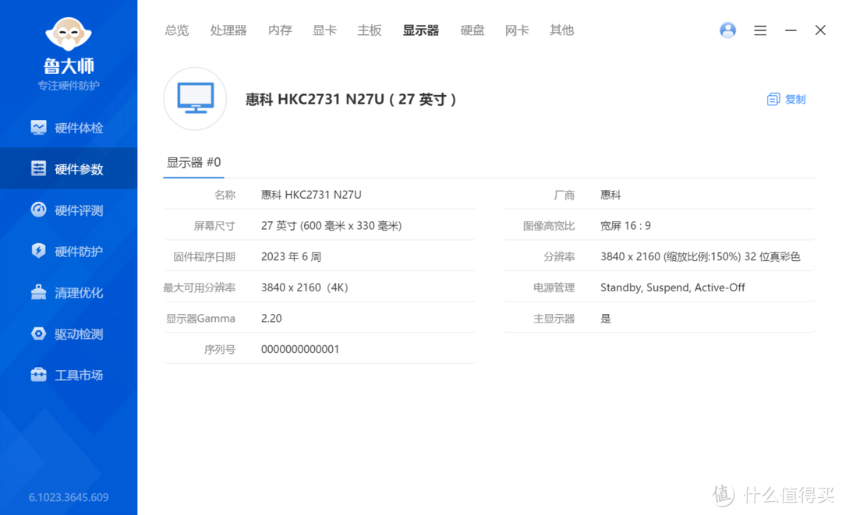Switch to the 内存 tab
The height and width of the screenshot is (515, 842).
(x=281, y=30)
